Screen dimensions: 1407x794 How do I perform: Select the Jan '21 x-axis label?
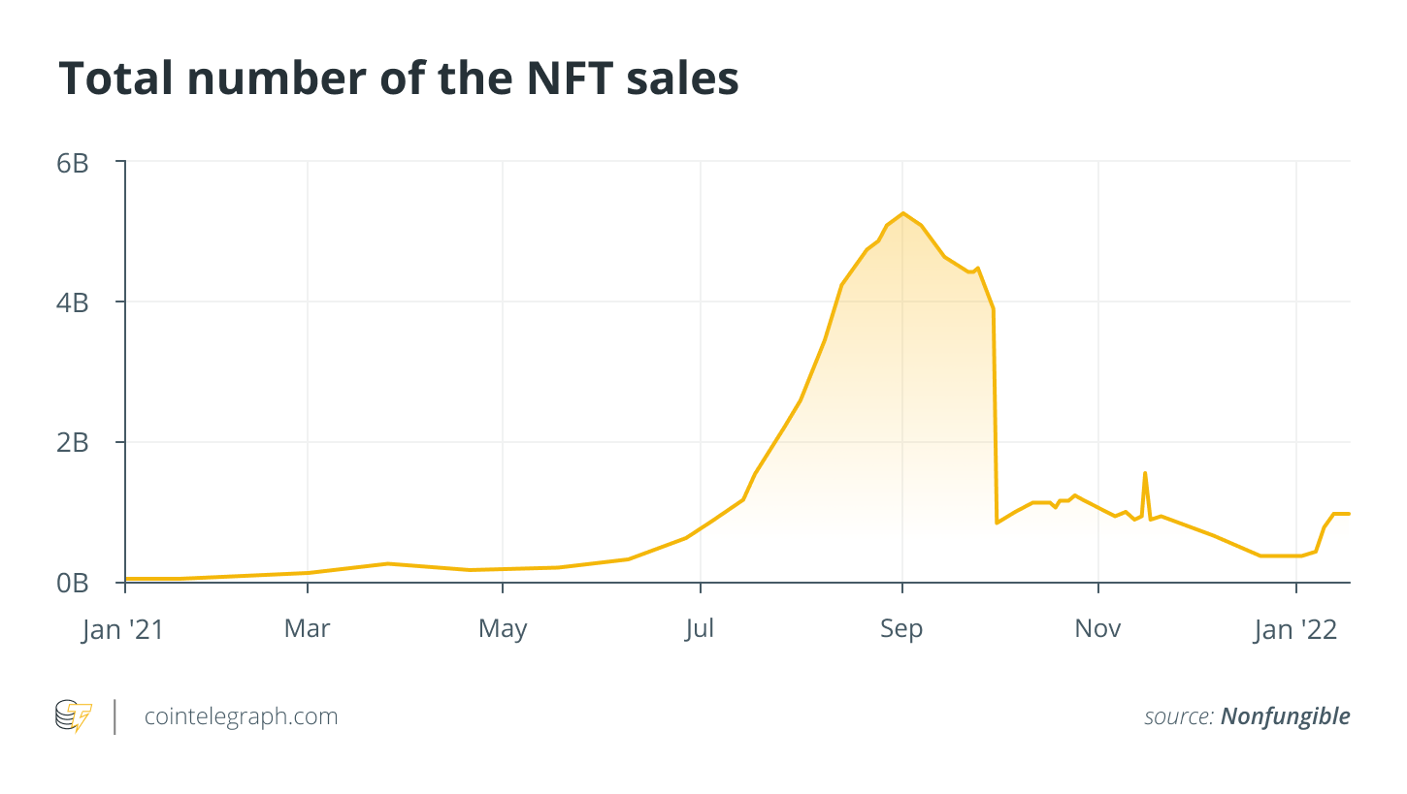pyautogui.click(x=123, y=629)
